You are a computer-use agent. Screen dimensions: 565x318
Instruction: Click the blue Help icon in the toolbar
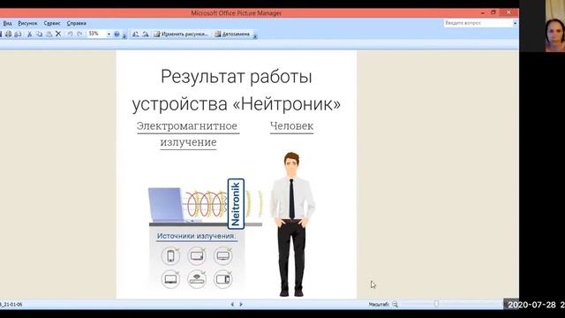coord(117,34)
